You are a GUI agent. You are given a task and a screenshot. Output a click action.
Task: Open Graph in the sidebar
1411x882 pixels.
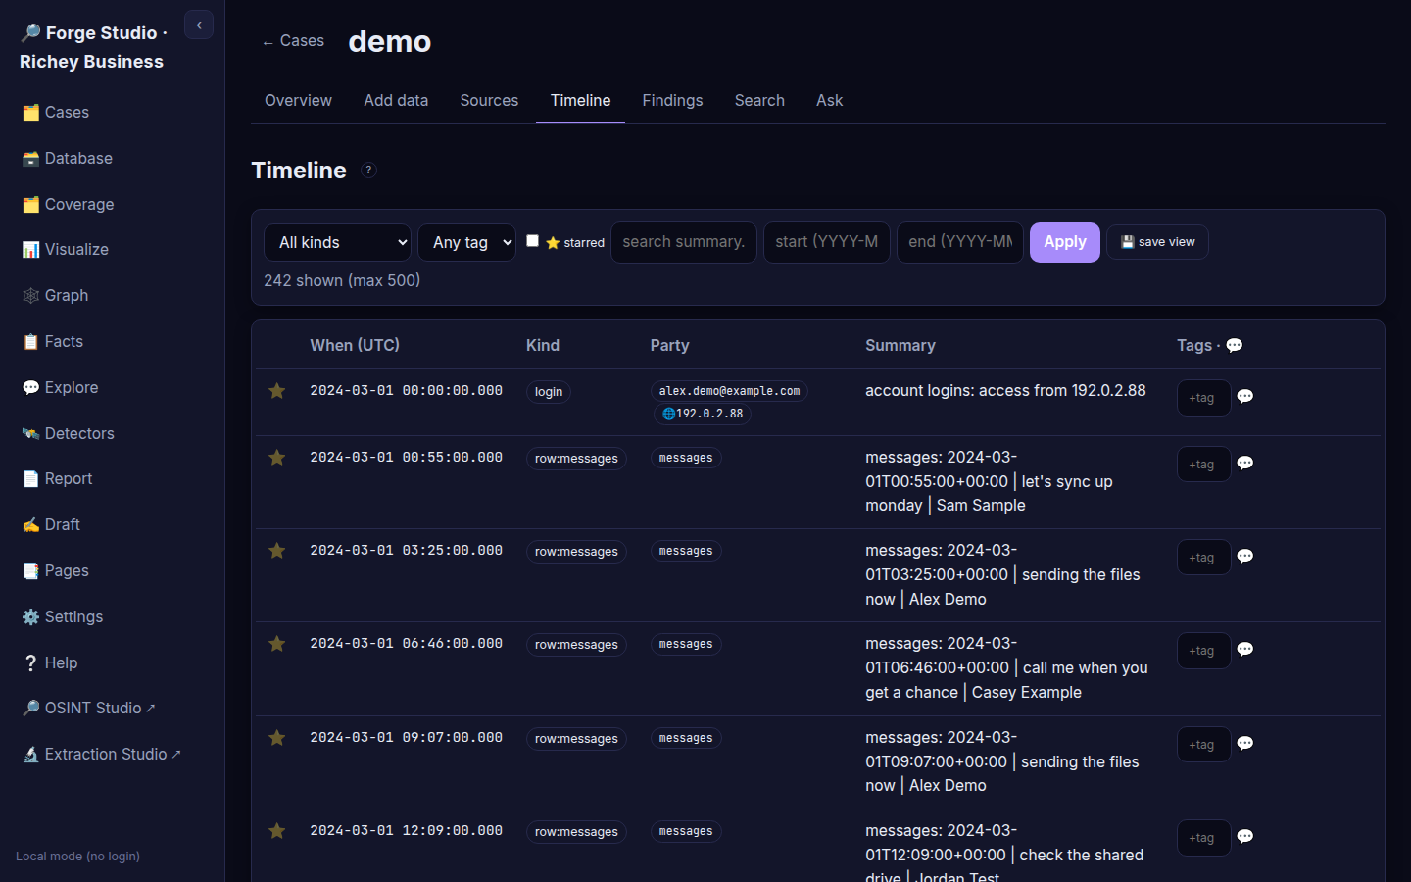[x=112, y=295]
